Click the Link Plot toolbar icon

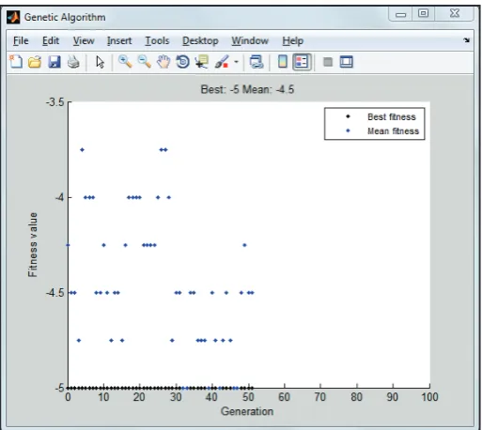257,62
